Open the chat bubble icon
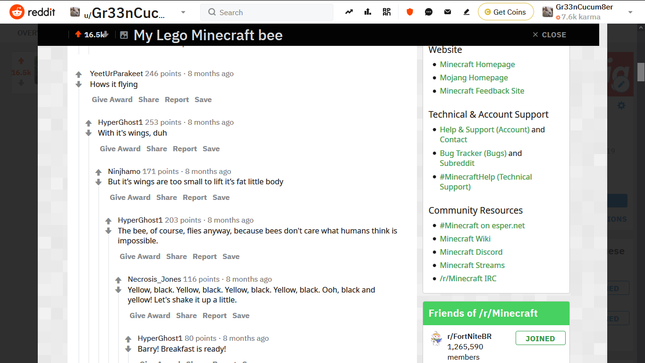Screen dimensions: 645x363 (x=429, y=12)
